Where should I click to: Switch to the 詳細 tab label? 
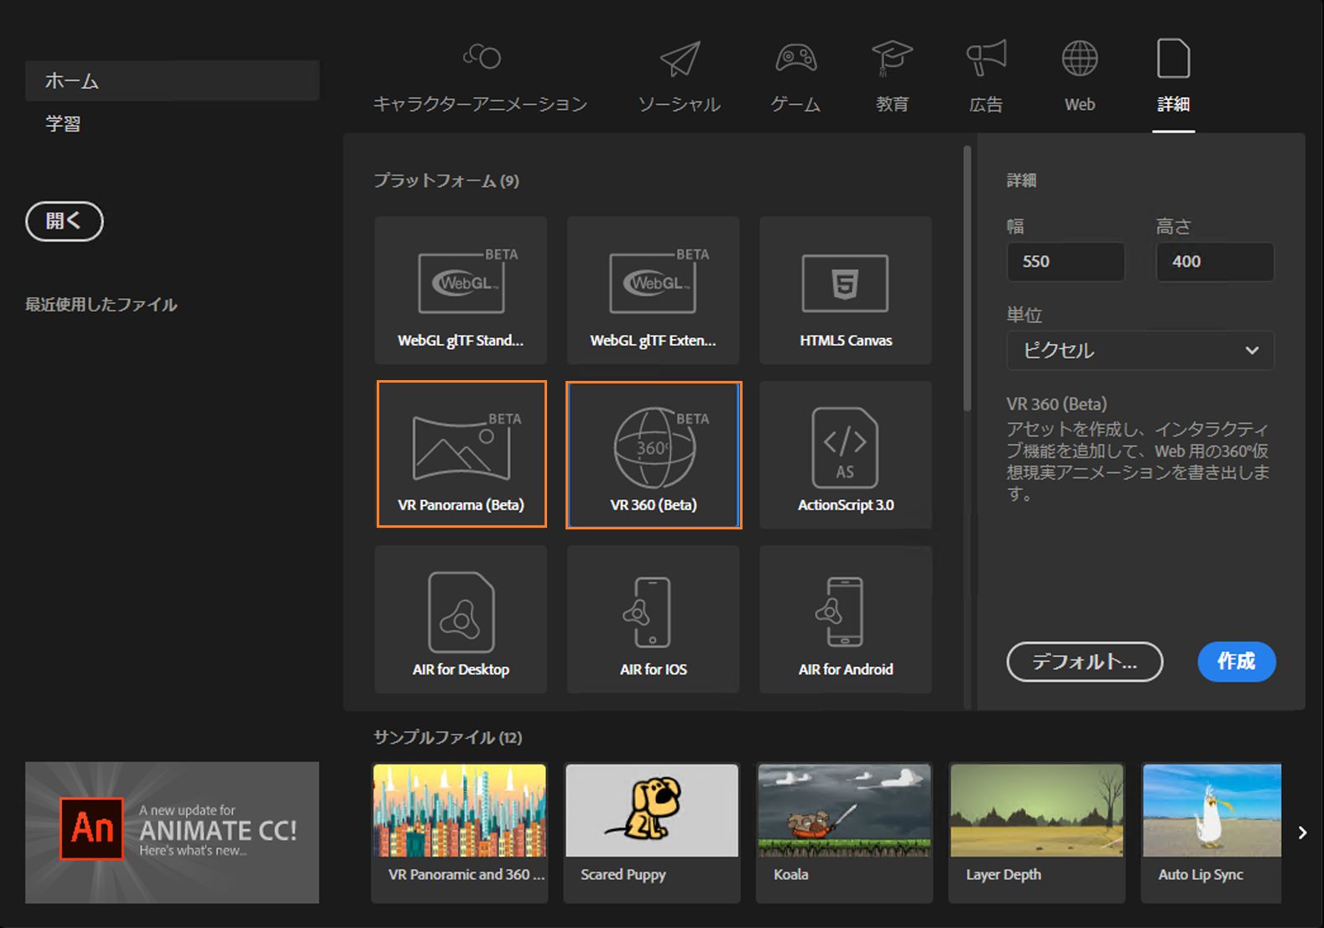pyautogui.click(x=1173, y=104)
